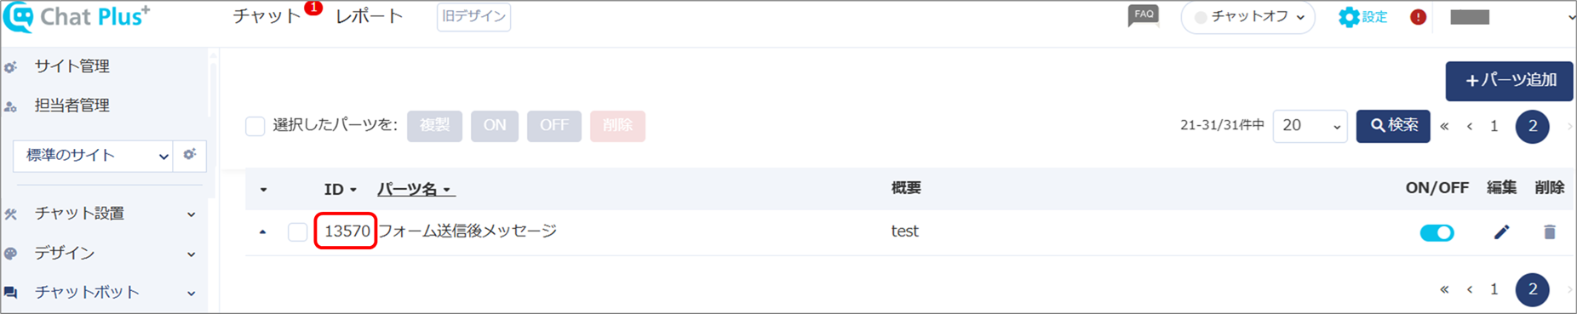Image resolution: width=1577 pixels, height=314 pixels.
Task: Go to page 1 in top pagination
Action: click(1494, 126)
